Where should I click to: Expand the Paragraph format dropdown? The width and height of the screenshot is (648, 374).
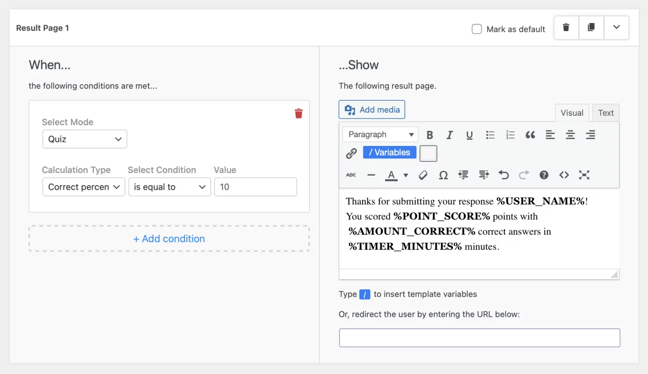[x=380, y=135]
